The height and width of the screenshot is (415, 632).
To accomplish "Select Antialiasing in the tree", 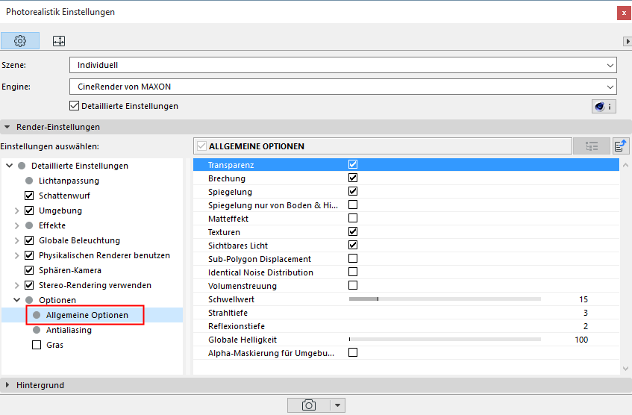I will (x=69, y=330).
